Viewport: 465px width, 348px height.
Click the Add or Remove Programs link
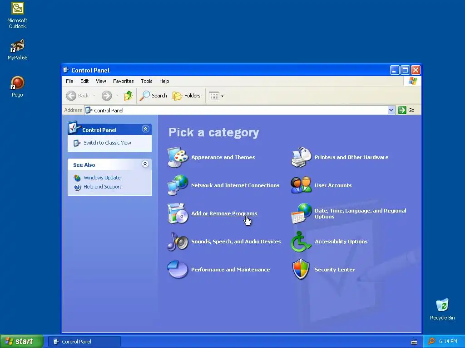tap(224, 213)
